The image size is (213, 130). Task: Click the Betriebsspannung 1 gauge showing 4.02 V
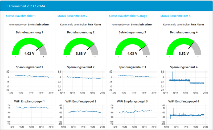pos(29,47)
